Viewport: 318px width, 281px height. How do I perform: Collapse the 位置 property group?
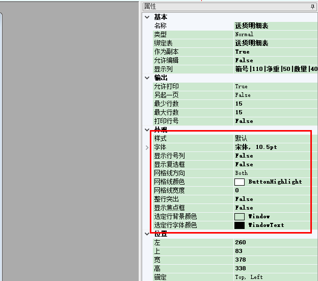147,234
